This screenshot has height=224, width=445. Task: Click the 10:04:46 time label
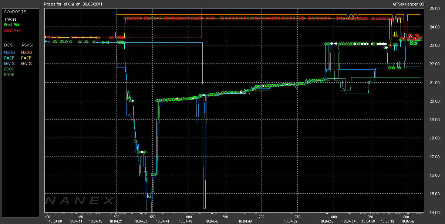pyautogui.click(x=212, y=221)
